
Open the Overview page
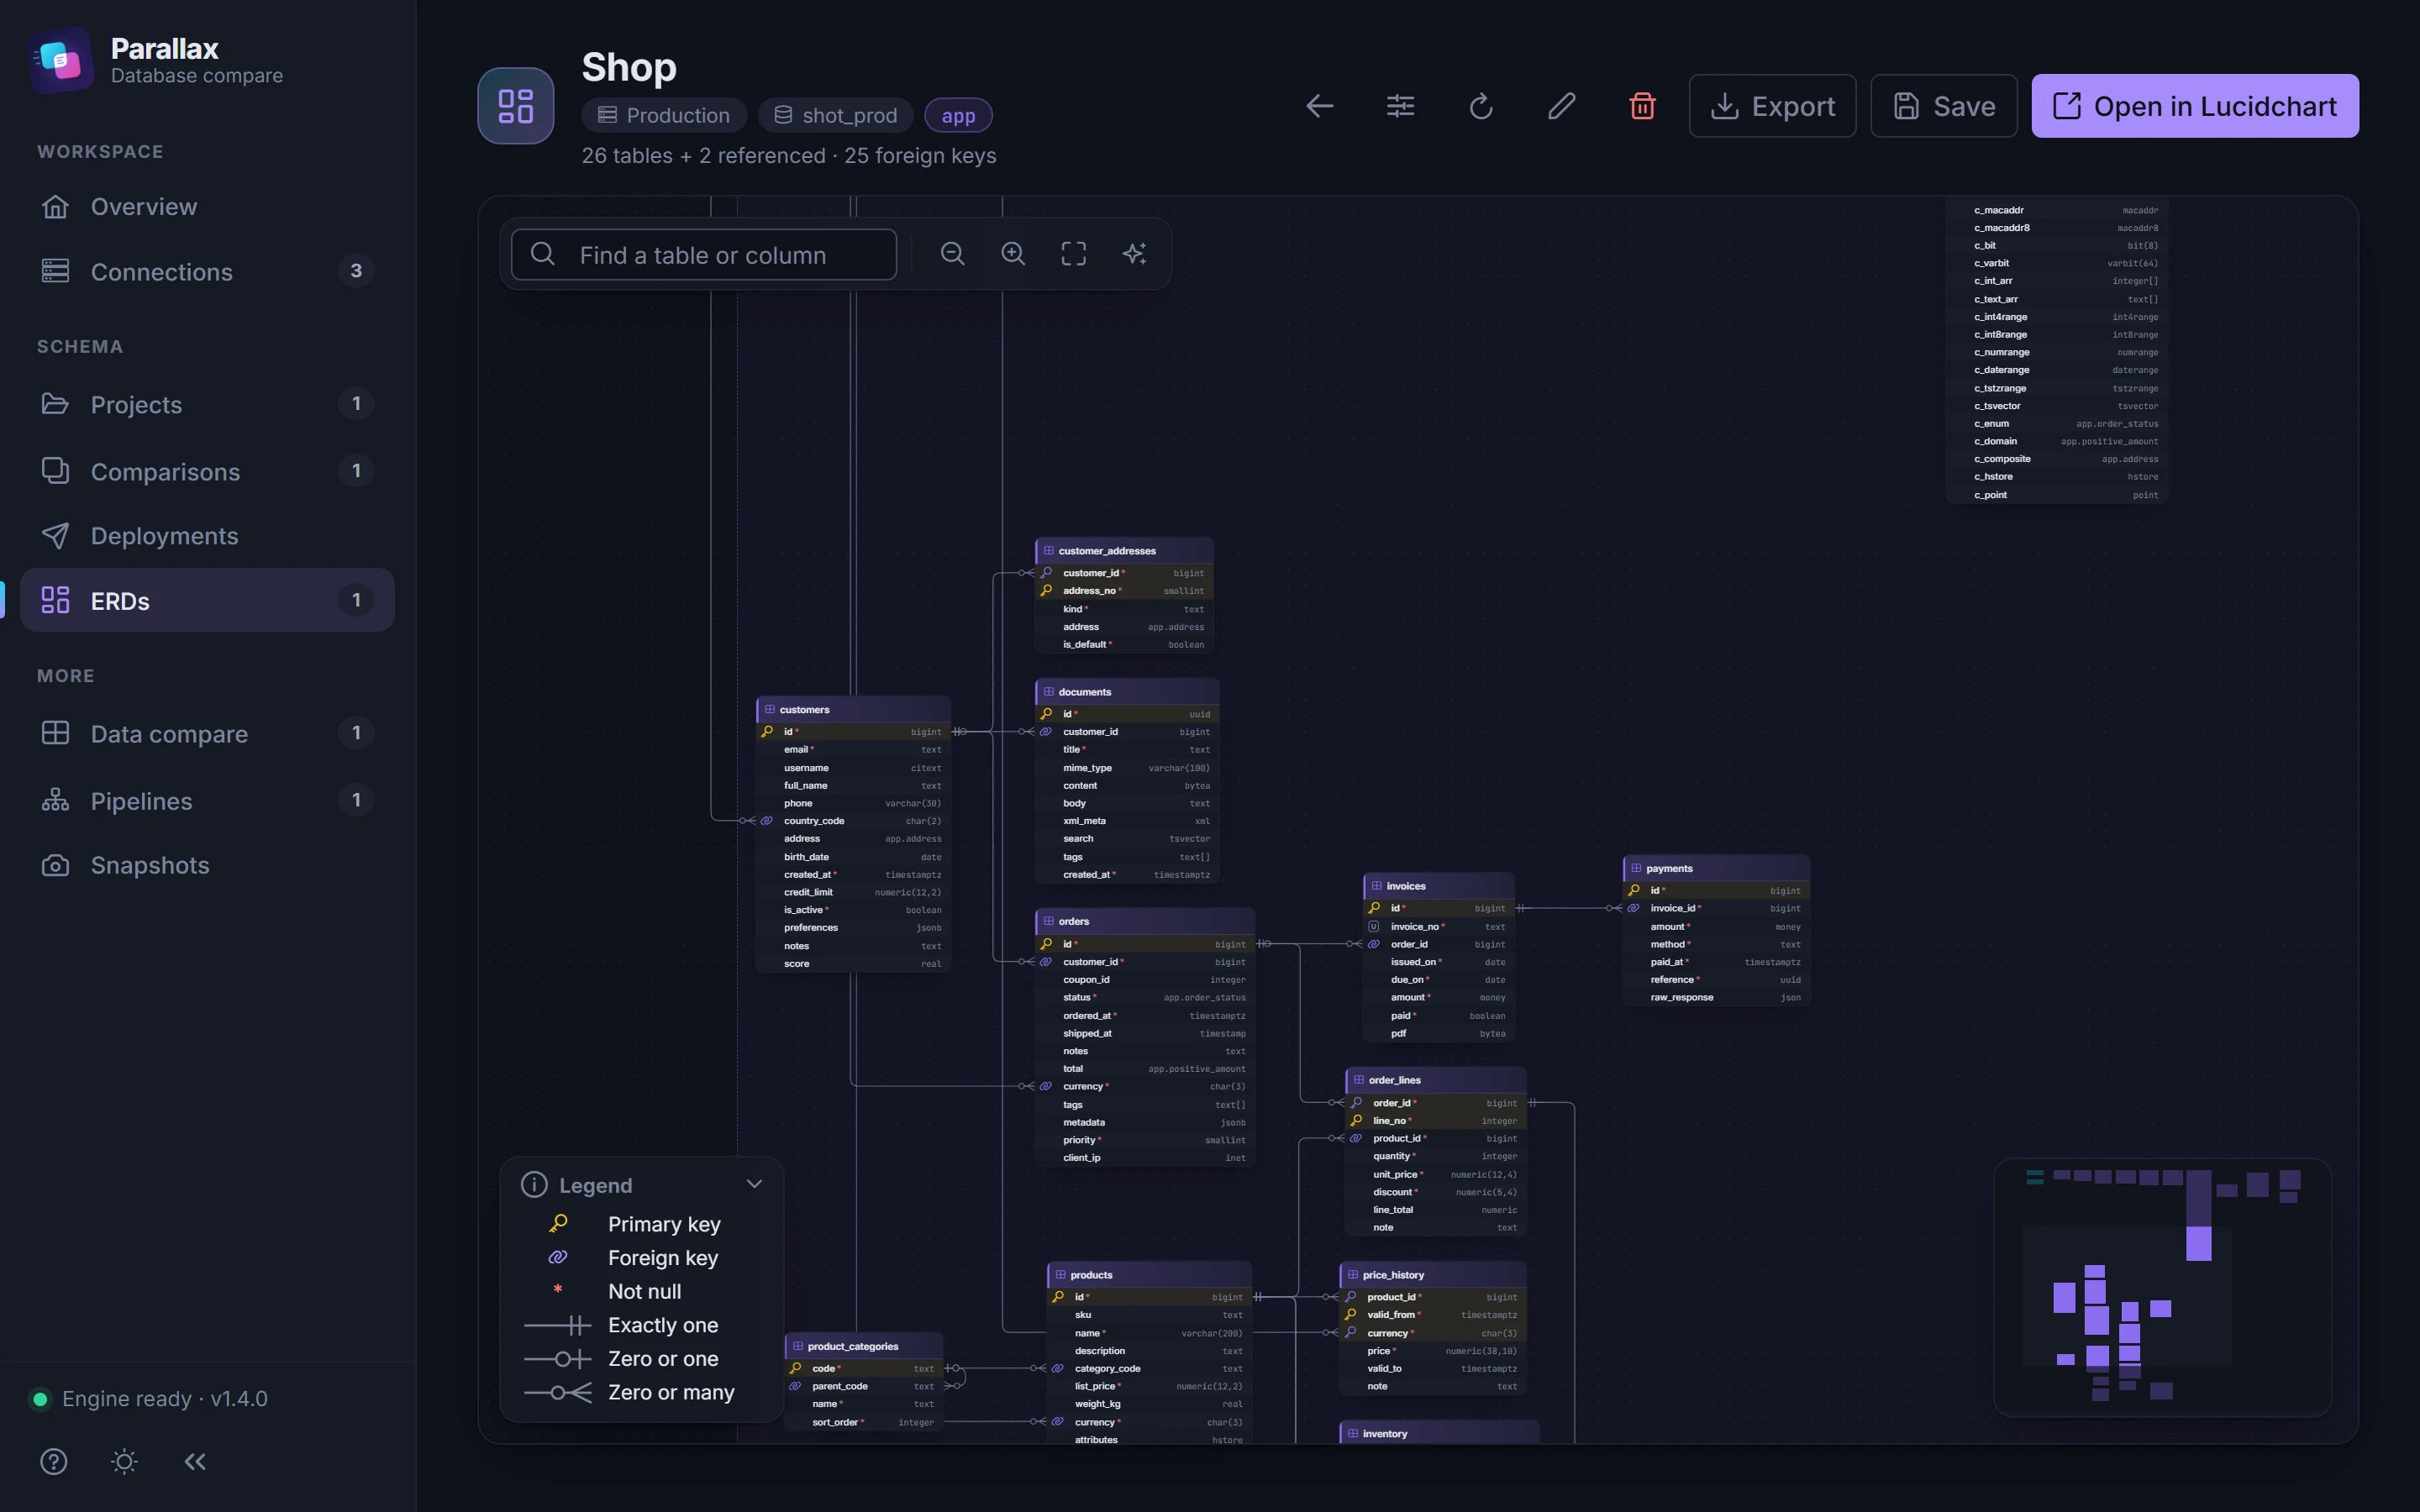(x=207, y=207)
